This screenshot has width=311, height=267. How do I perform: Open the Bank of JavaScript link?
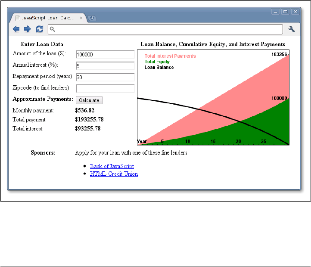(112, 166)
